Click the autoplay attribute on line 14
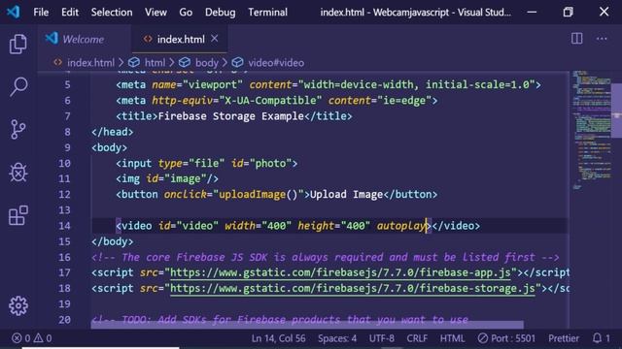This screenshot has height=349, width=622. 400,226
